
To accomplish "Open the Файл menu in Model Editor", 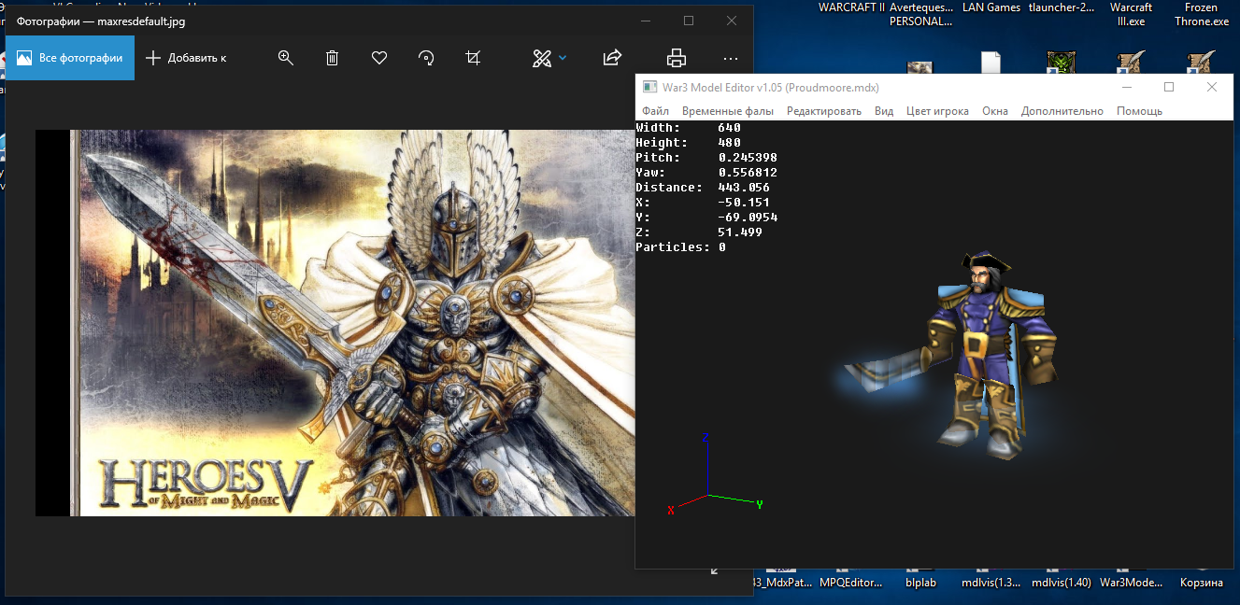I will coord(655,111).
